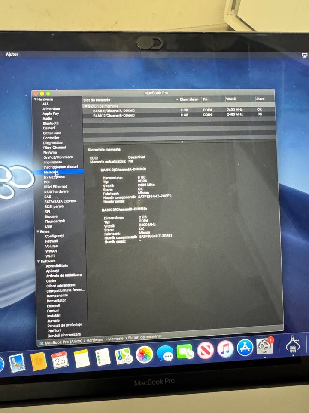Open the Calendar icon showing 25
309x413 pixels.
click(x=60, y=360)
